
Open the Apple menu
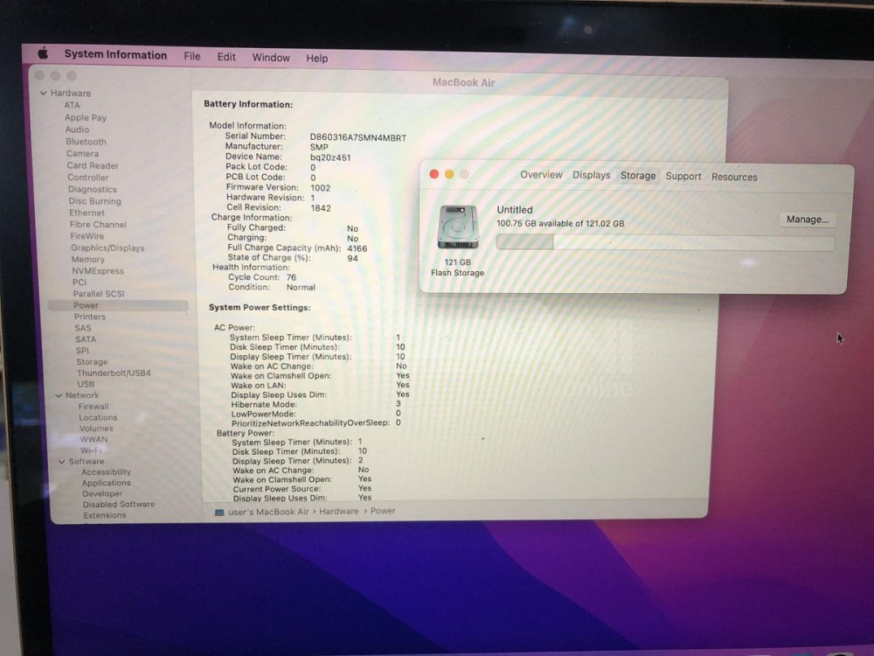(41, 54)
